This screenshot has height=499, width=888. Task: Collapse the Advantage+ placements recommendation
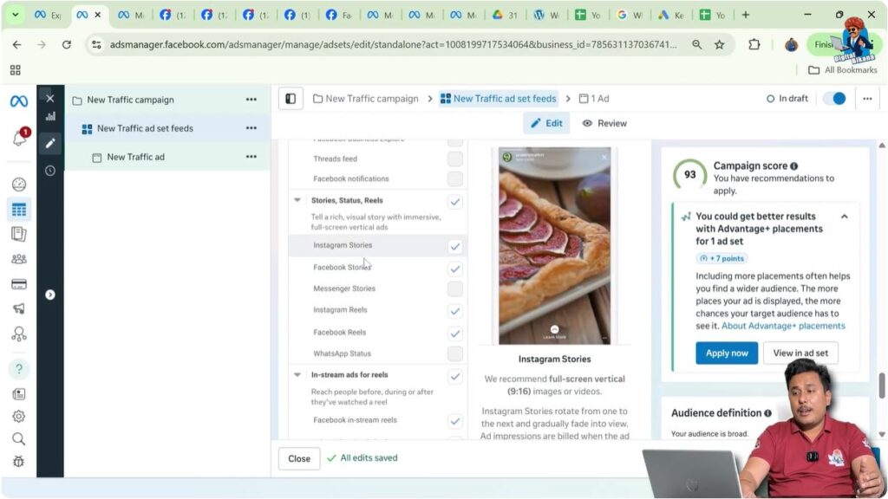(x=845, y=217)
